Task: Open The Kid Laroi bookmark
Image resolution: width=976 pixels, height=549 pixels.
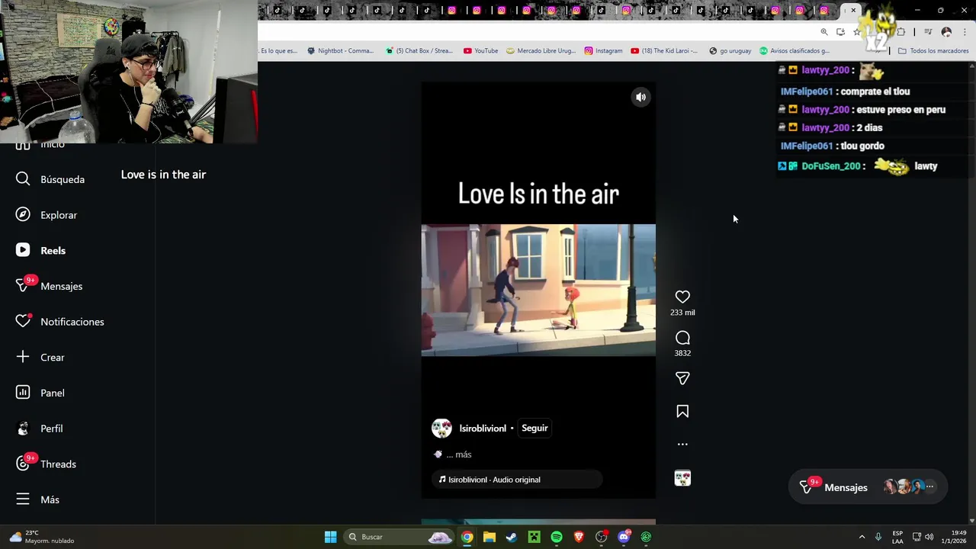Action: pos(663,51)
